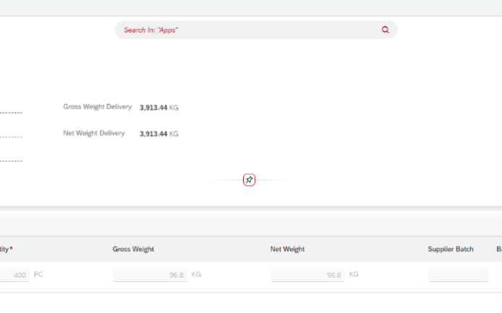Select the Net Weight column header
The width and height of the screenshot is (502, 313).
point(287,249)
